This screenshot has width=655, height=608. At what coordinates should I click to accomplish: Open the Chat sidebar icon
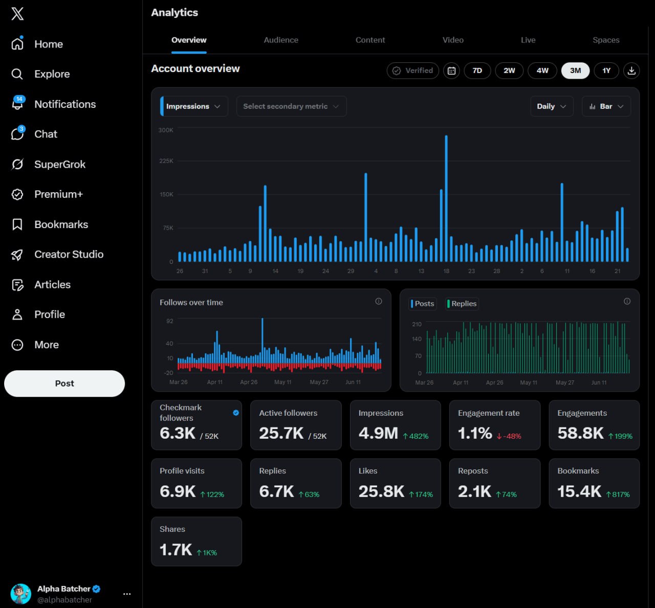[x=17, y=134]
